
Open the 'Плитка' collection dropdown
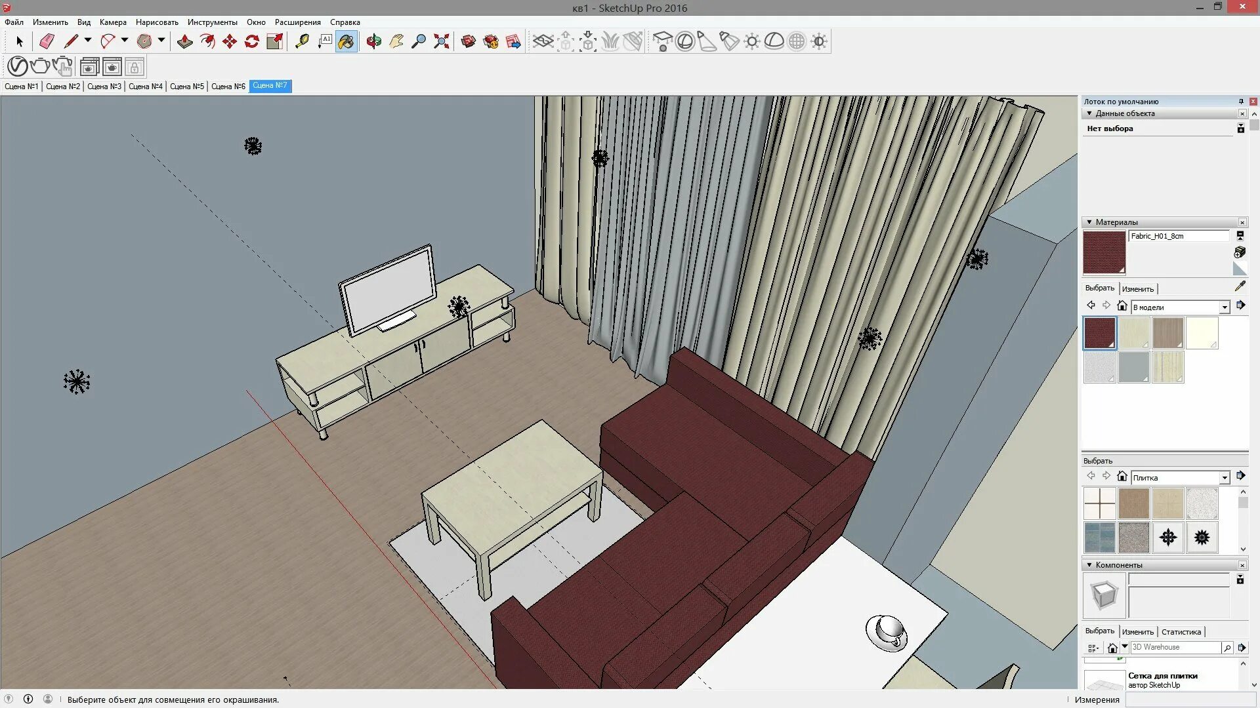[1224, 478]
